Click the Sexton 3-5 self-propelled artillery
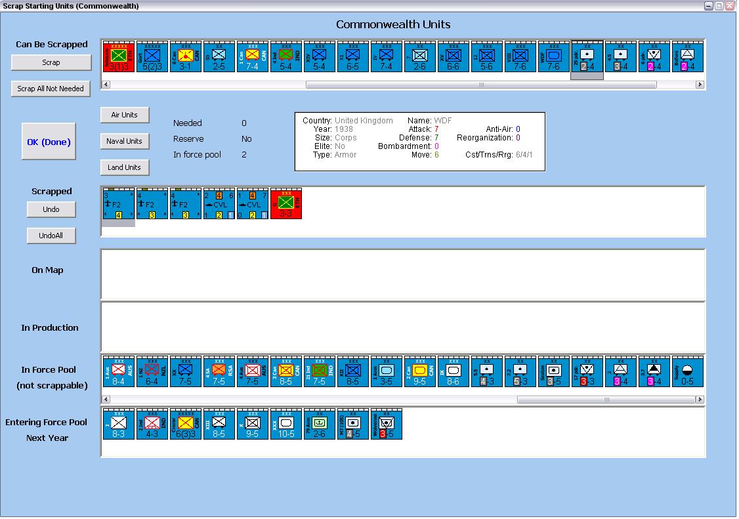This screenshot has width=739, height=519. (554, 371)
